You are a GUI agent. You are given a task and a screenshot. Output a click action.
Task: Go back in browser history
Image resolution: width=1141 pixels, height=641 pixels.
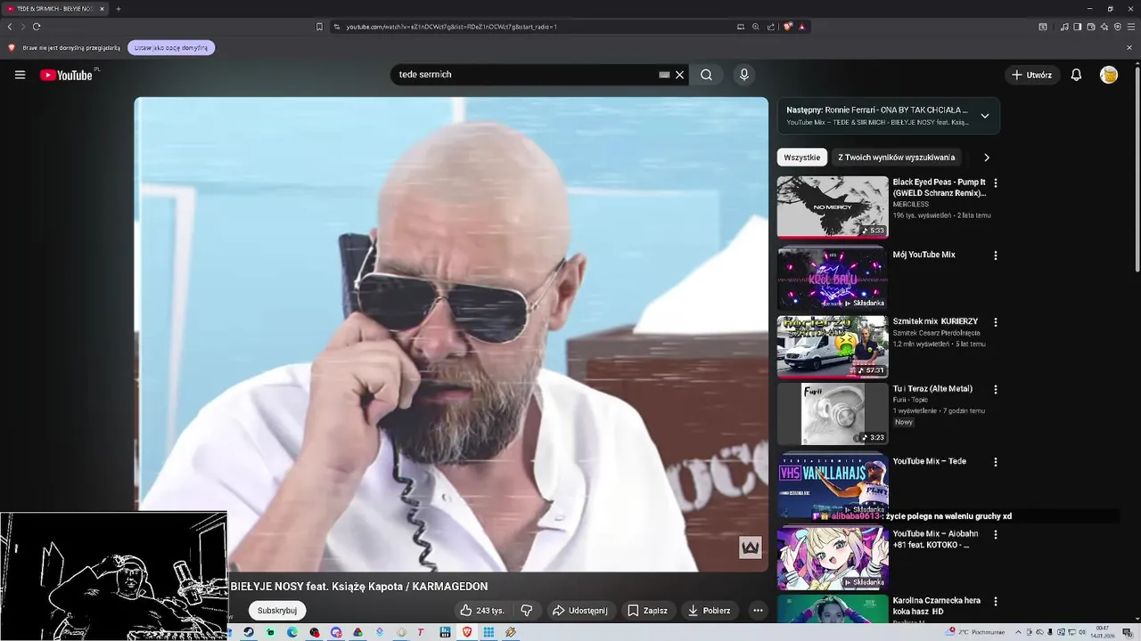coord(10,27)
